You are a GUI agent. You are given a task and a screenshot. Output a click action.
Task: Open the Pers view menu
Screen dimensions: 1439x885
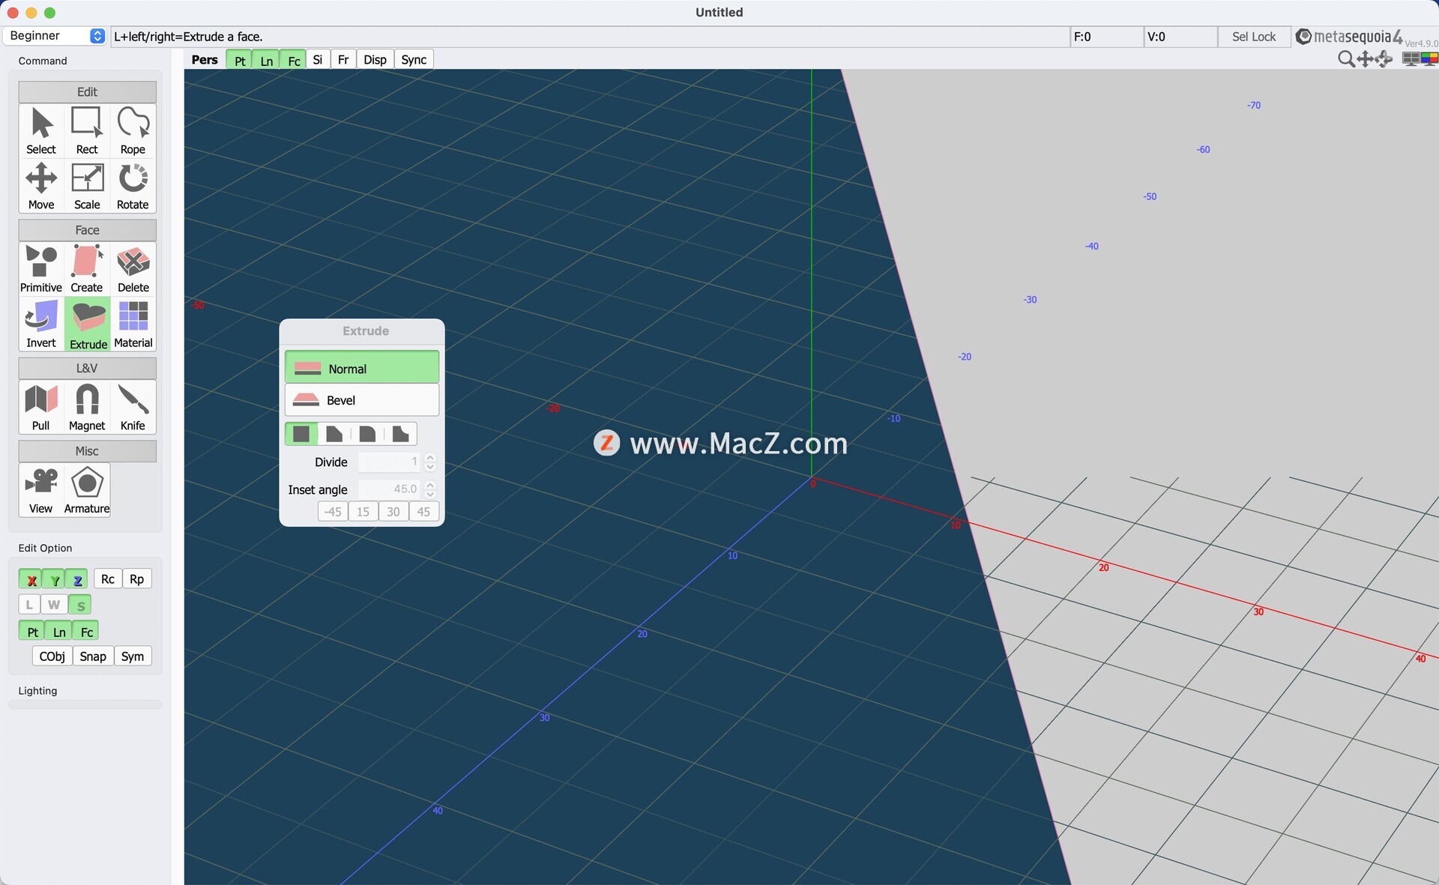(205, 59)
